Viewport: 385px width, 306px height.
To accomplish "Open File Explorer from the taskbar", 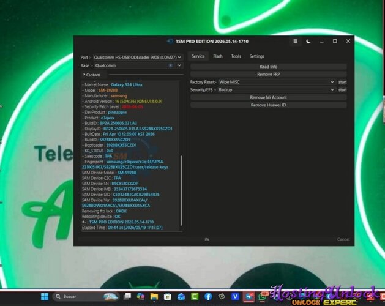I will 154,296.
